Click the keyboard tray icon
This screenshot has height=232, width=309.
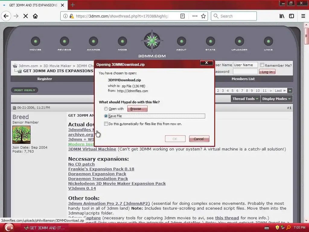[x=267, y=228]
